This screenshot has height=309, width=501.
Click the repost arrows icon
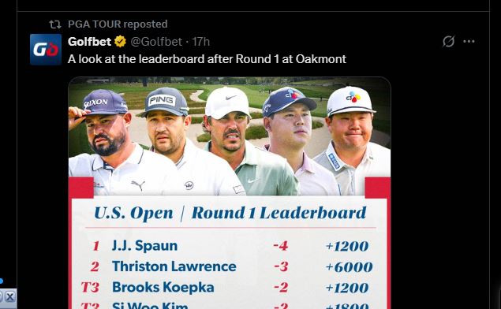click(55, 24)
